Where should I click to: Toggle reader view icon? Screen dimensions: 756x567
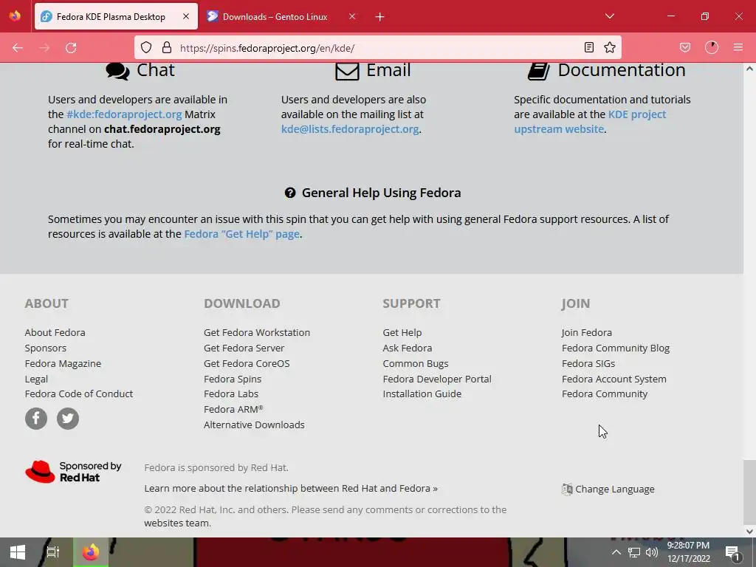coord(588,47)
